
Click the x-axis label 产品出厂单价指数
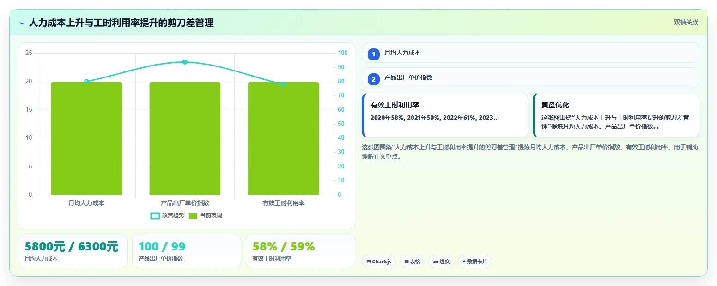[x=185, y=203]
